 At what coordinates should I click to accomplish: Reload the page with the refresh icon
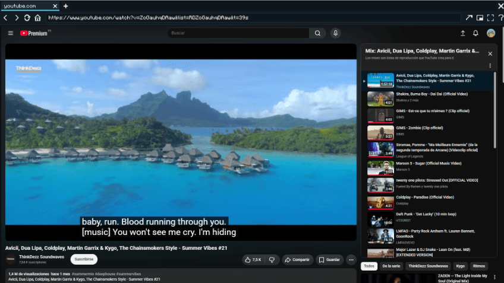(27, 18)
